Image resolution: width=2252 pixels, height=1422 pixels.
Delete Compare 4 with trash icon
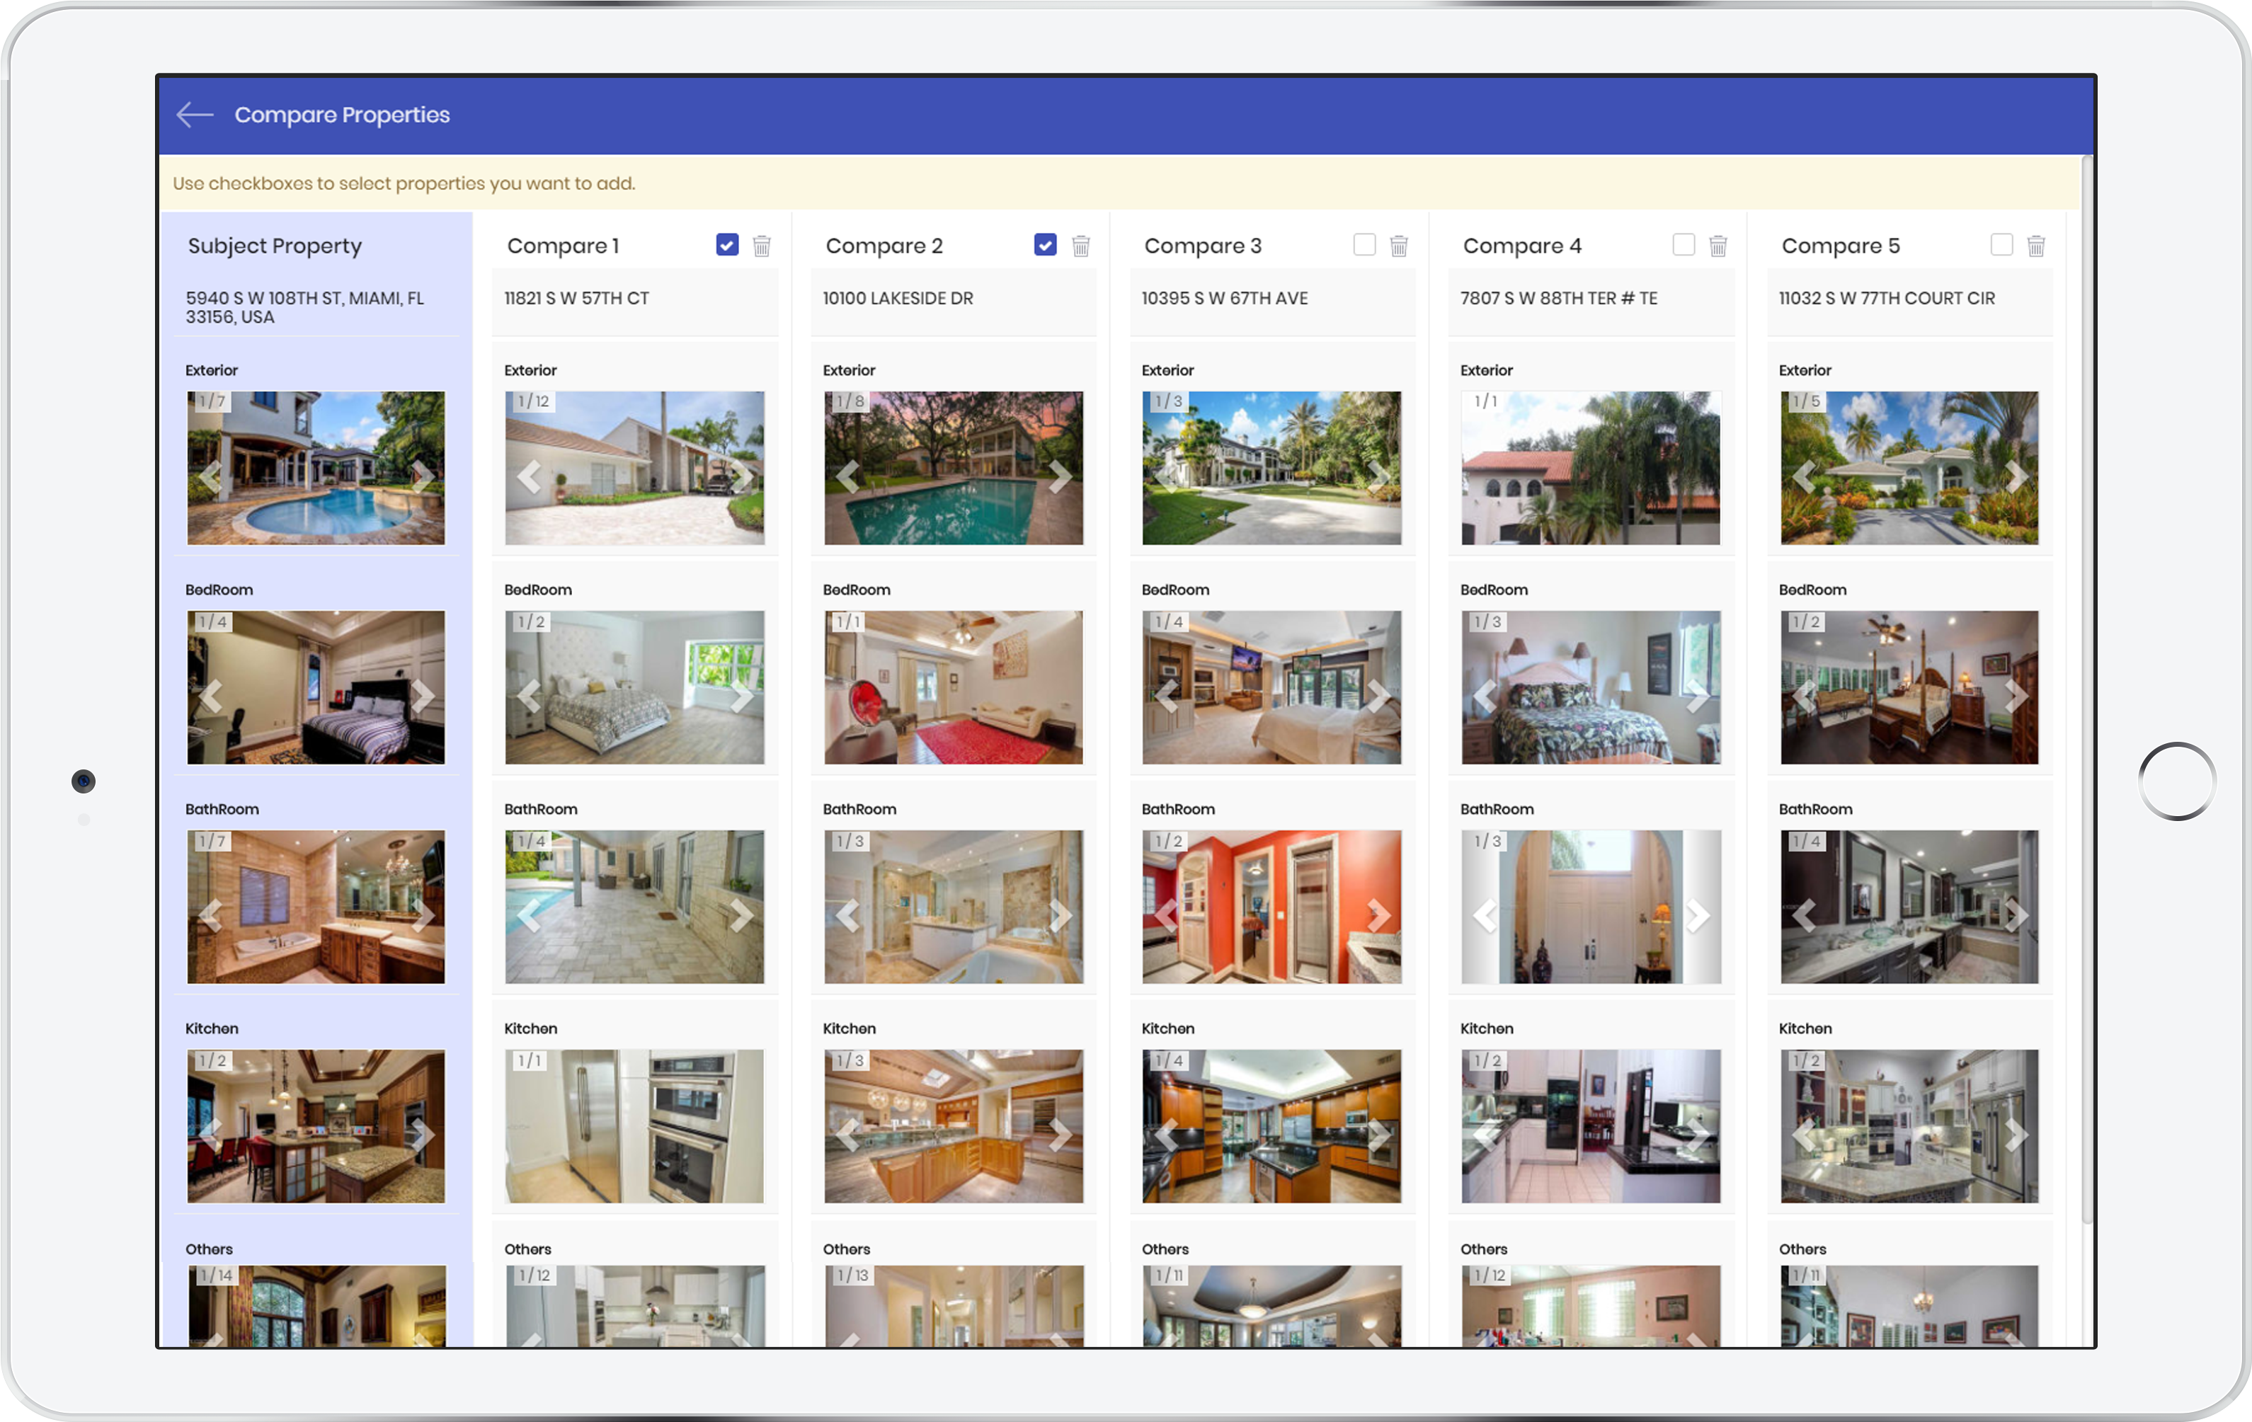(1718, 246)
